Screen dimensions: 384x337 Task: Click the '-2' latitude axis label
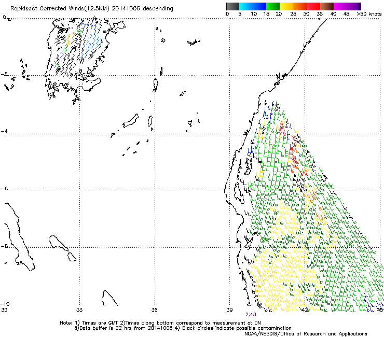tap(4, 74)
